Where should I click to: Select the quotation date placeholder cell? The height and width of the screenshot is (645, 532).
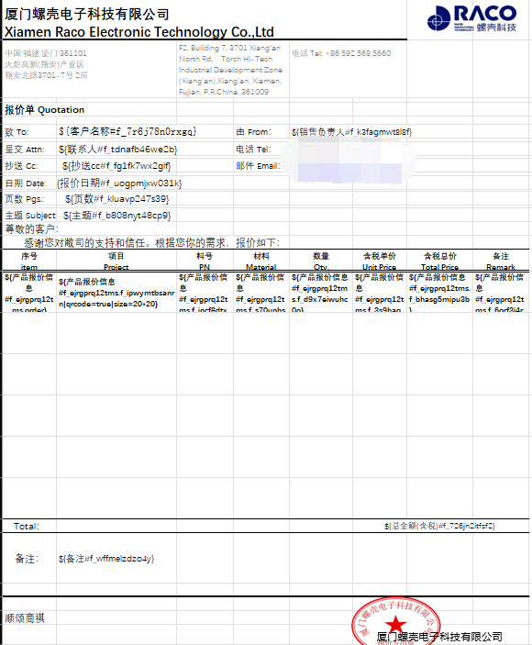[x=119, y=183]
